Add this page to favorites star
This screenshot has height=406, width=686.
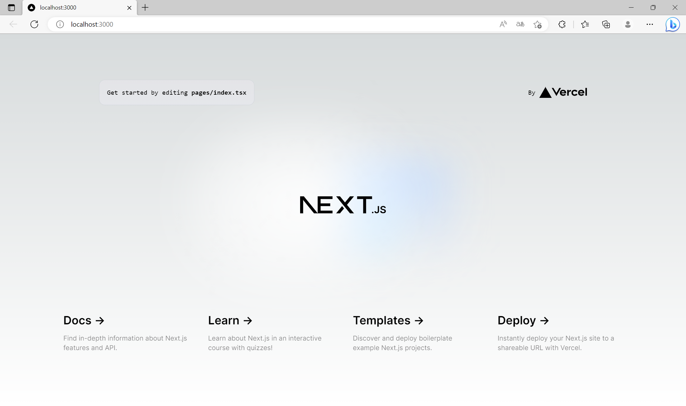click(537, 24)
